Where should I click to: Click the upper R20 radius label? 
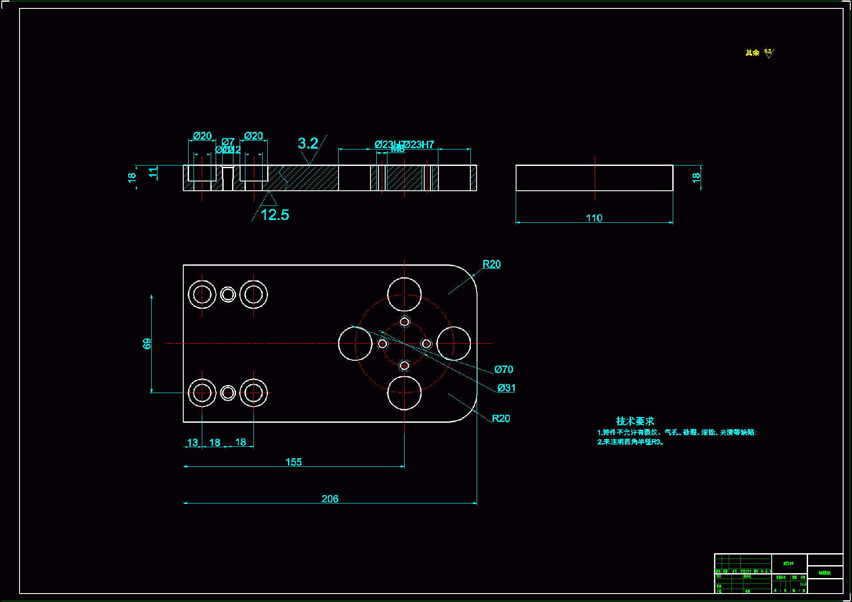(x=491, y=264)
